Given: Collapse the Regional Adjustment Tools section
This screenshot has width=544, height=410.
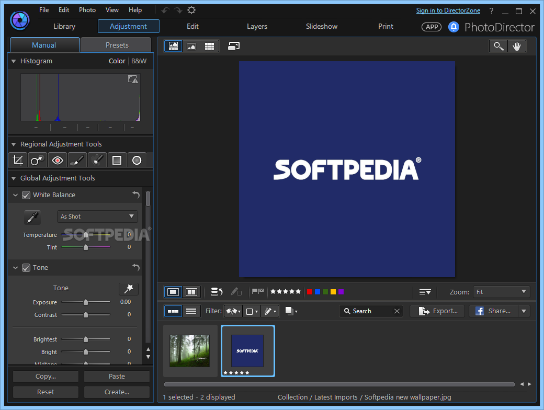Looking at the screenshot, I should [14, 144].
